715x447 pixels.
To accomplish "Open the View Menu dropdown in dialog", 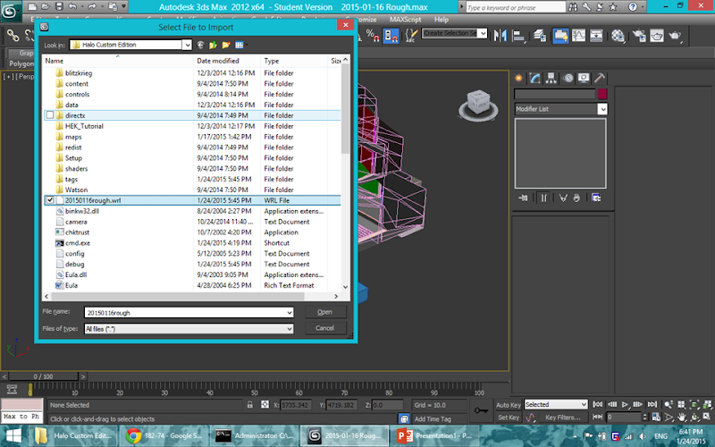I will (241, 45).
